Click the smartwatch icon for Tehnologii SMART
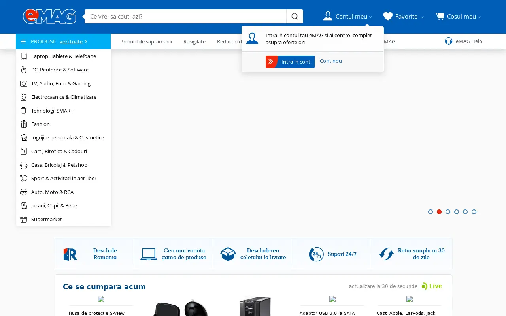Viewport: 506px width, 316px height. coord(24,111)
